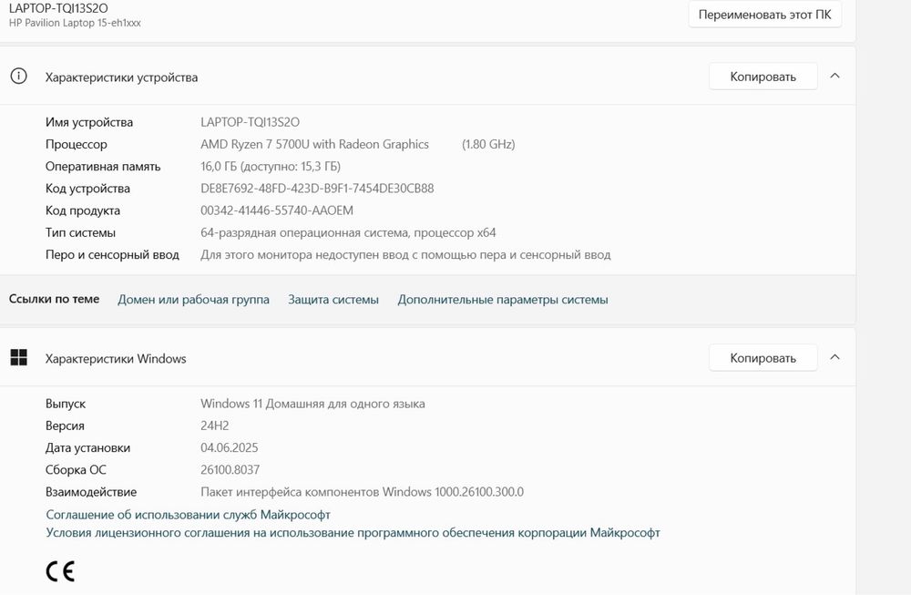This screenshot has height=595, width=911.
Task: Click the info icon beside Характеристики устройства
Action: click(18, 77)
